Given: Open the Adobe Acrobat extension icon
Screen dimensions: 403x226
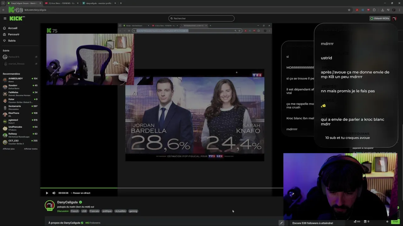Looking at the screenshot, I should 357,10.
